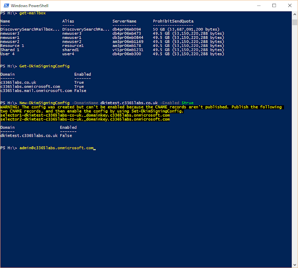Click the 'ProhibitSendQuota' column header
Image resolution: width=298 pixels, height=268 pixels.
click(173, 21)
